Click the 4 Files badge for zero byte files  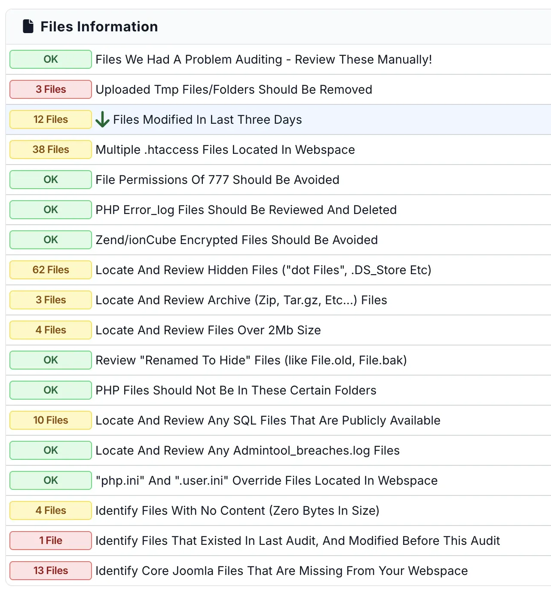50,510
